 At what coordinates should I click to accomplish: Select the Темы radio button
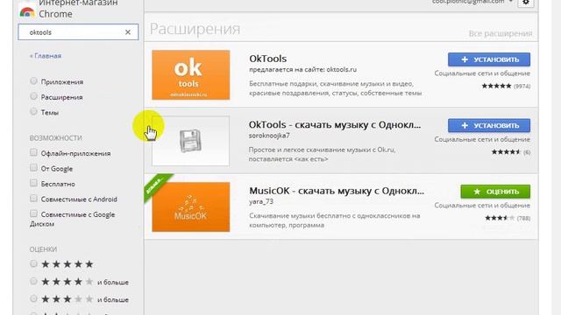33,112
